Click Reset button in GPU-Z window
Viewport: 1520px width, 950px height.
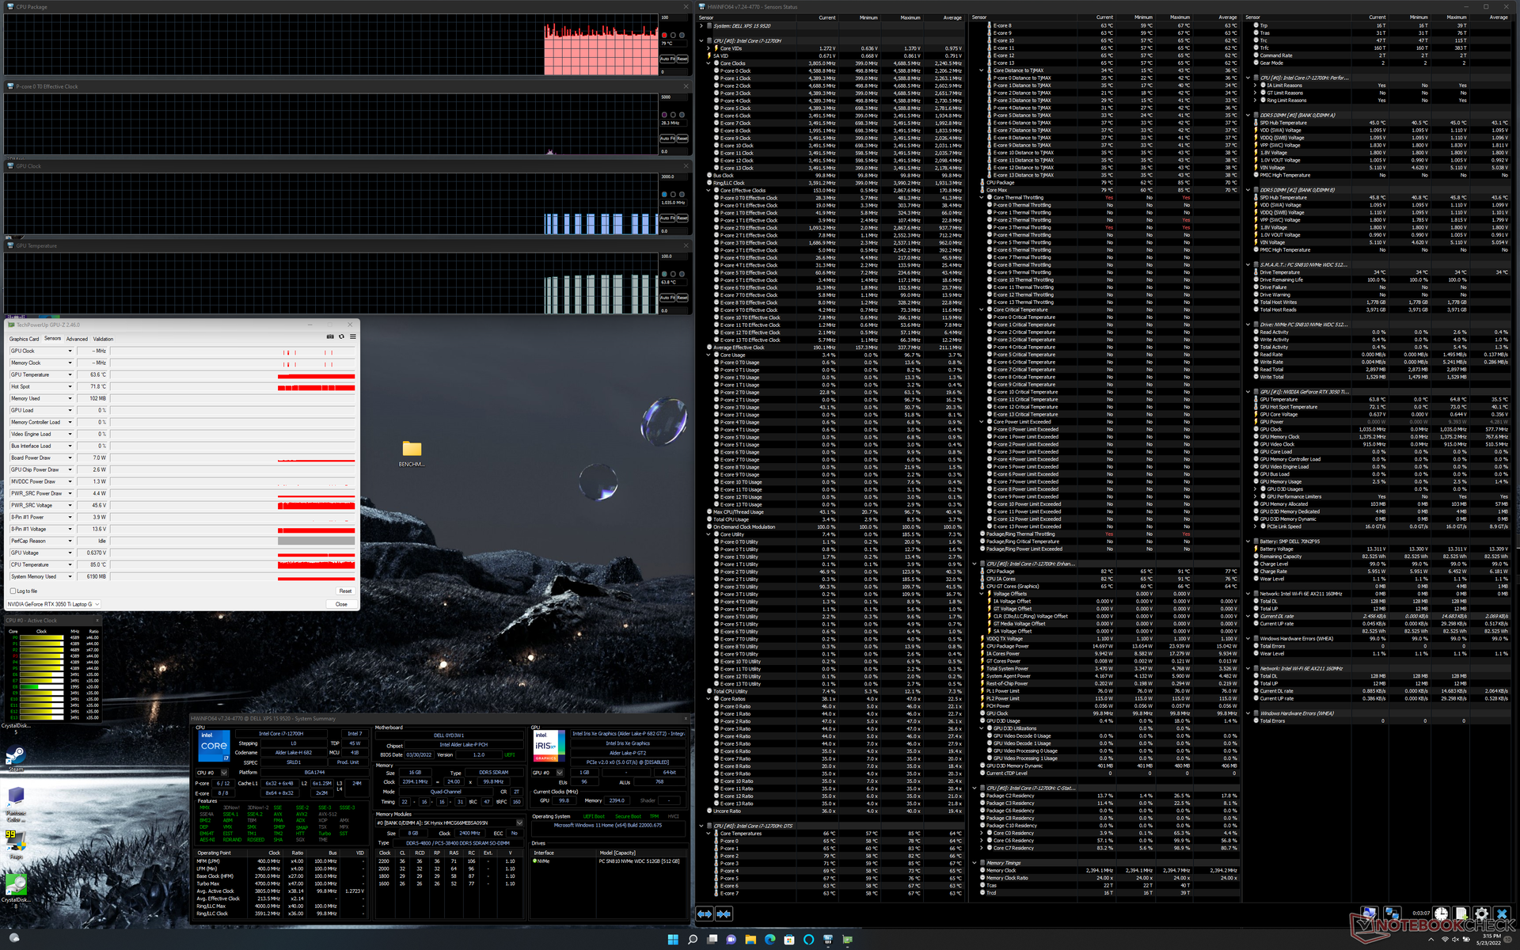[x=345, y=591]
